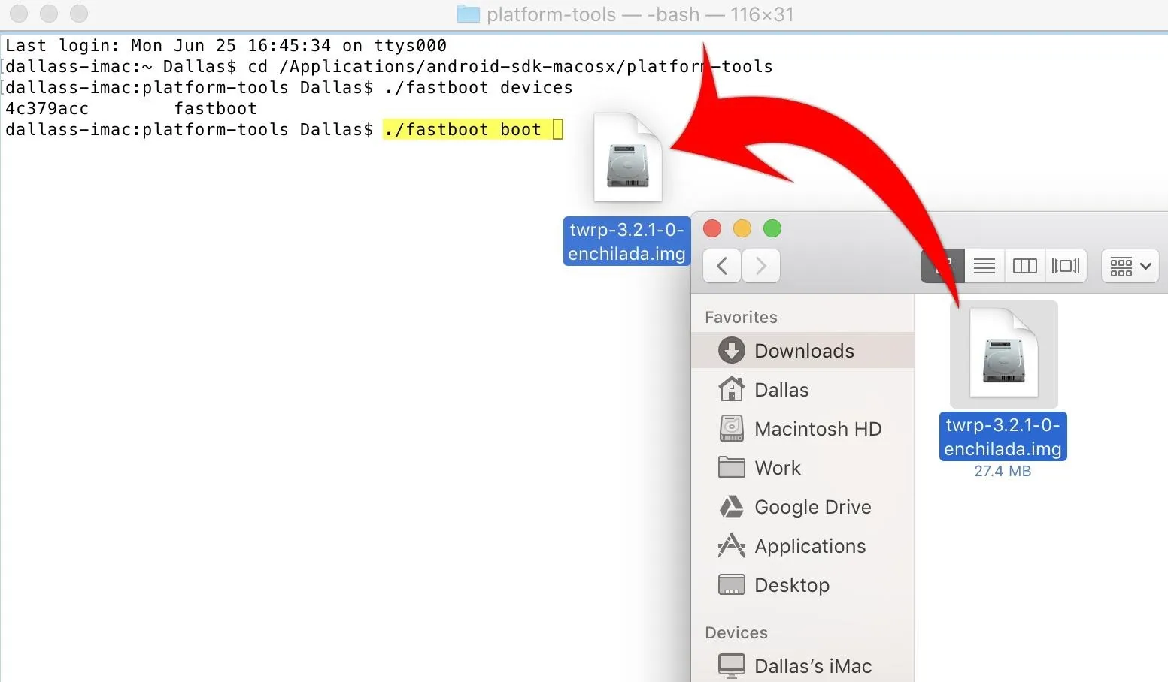Select the Desktop icon in sidebar
Image resolution: width=1168 pixels, height=682 pixels.
[731, 585]
